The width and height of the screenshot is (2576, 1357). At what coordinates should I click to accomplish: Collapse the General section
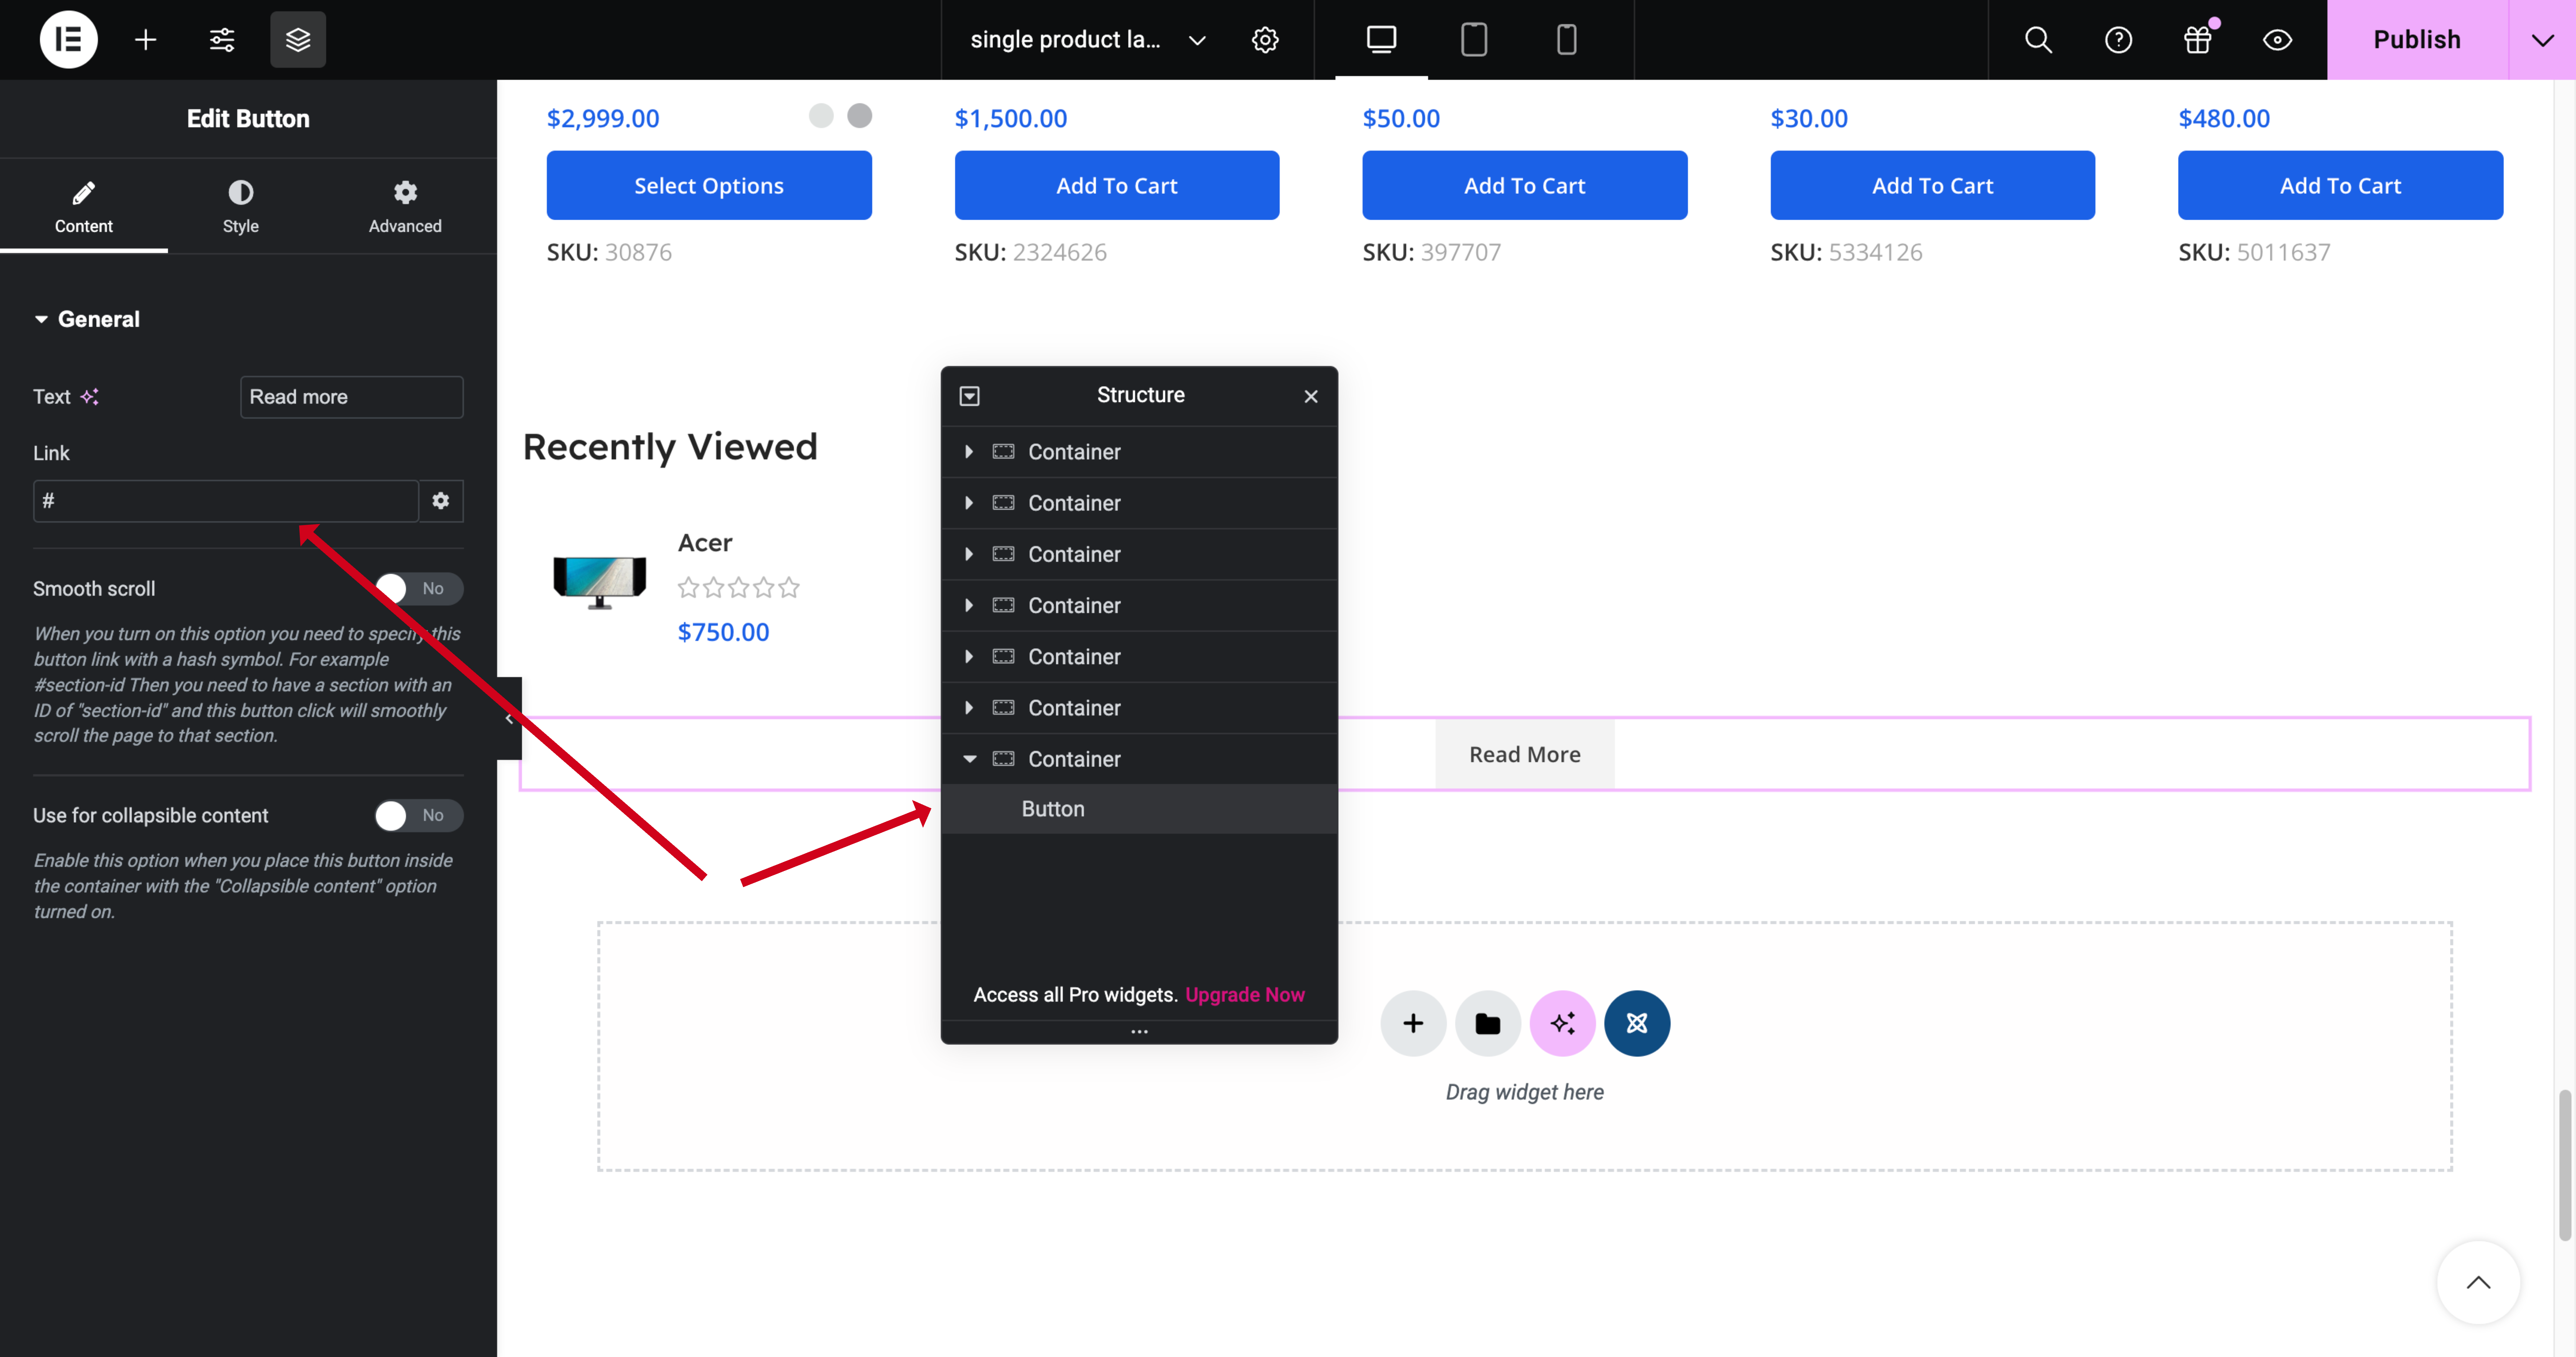click(87, 319)
